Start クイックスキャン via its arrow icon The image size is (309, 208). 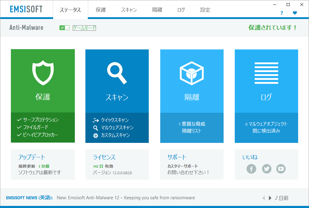click(x=96, y=120)
